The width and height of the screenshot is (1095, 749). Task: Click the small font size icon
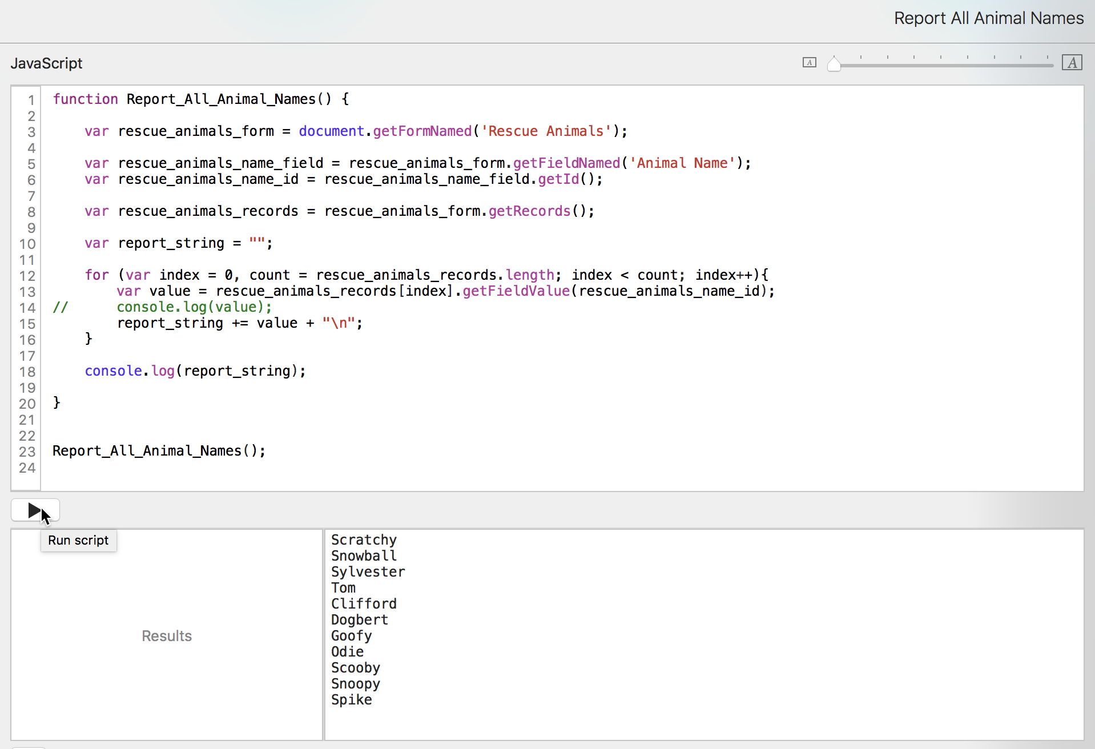click(809, 63)
